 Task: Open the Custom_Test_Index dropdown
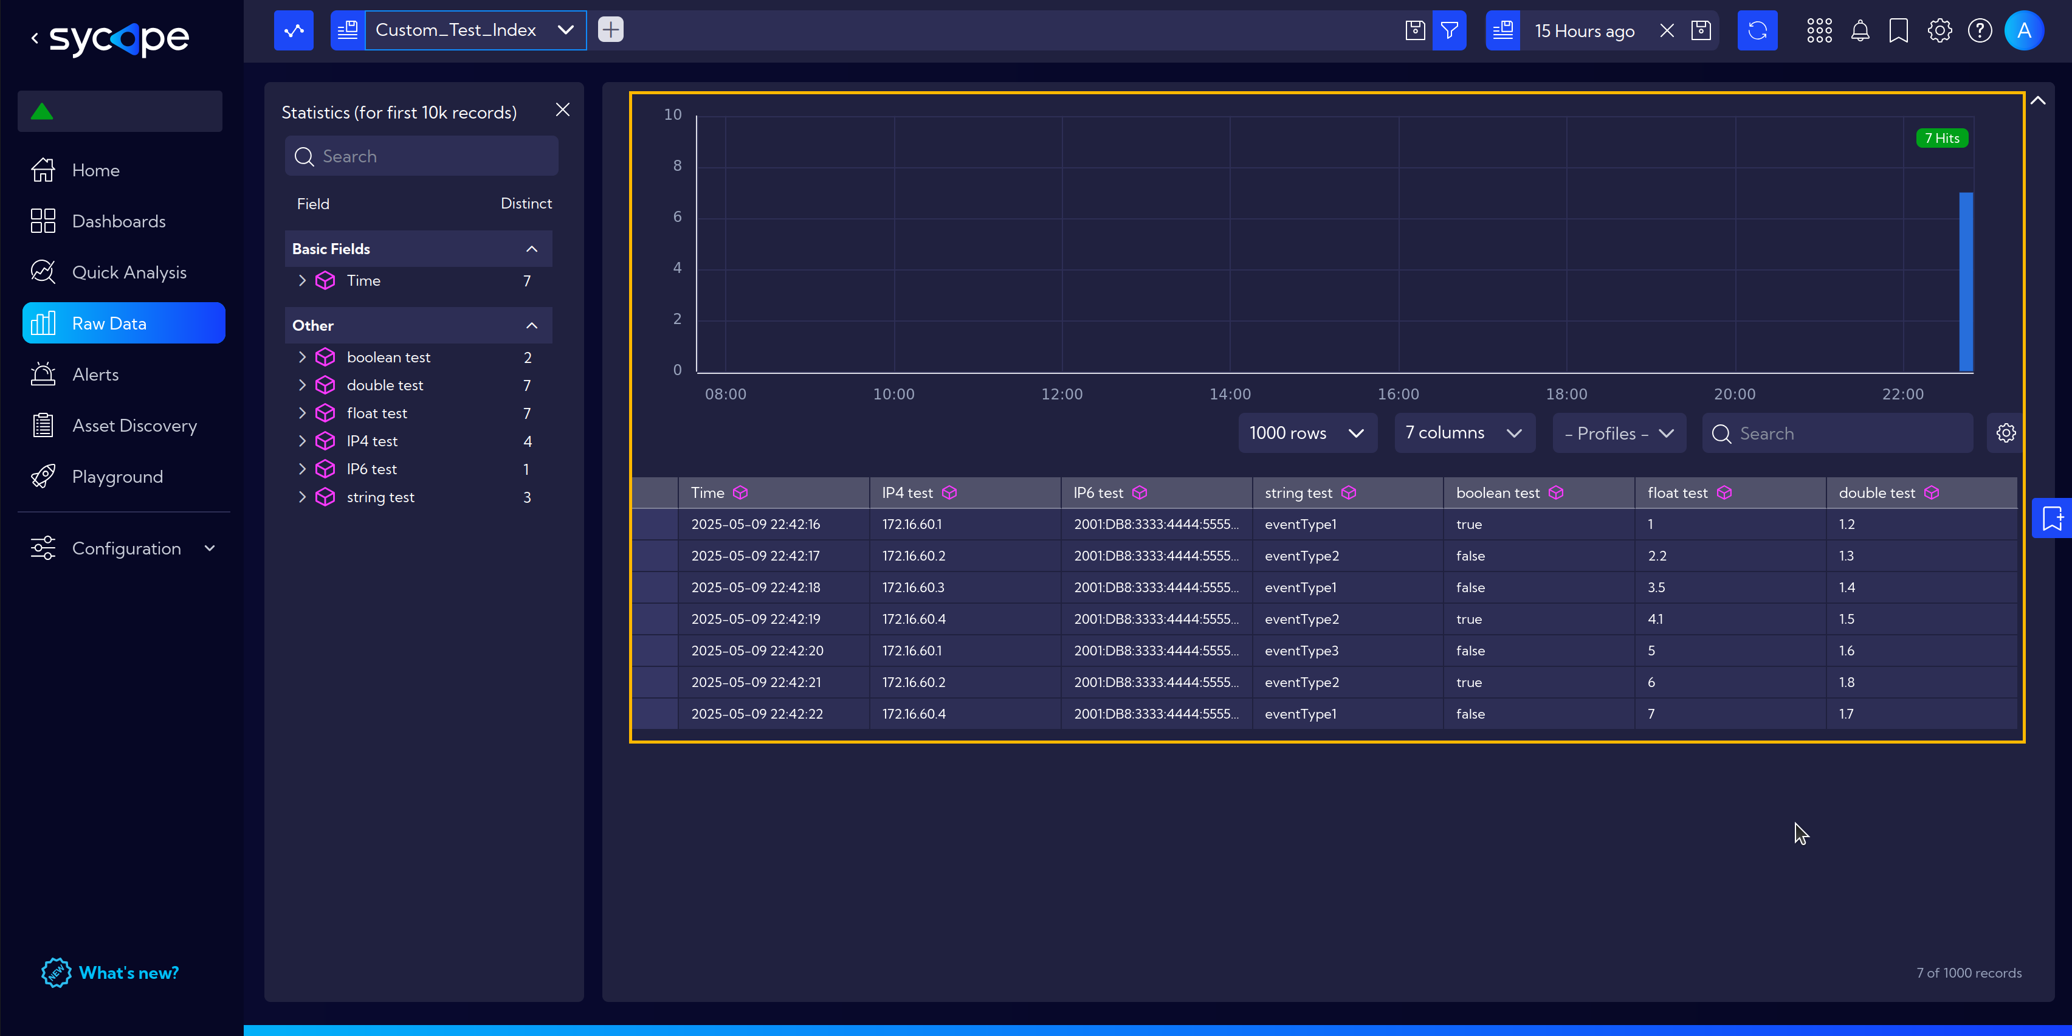click(475, 30)
